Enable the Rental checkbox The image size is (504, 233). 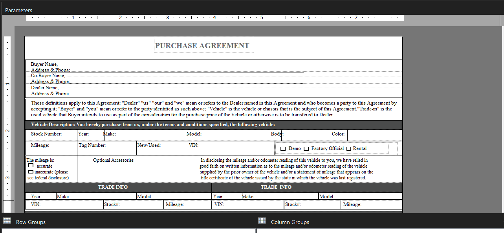(x=348, y=149)
